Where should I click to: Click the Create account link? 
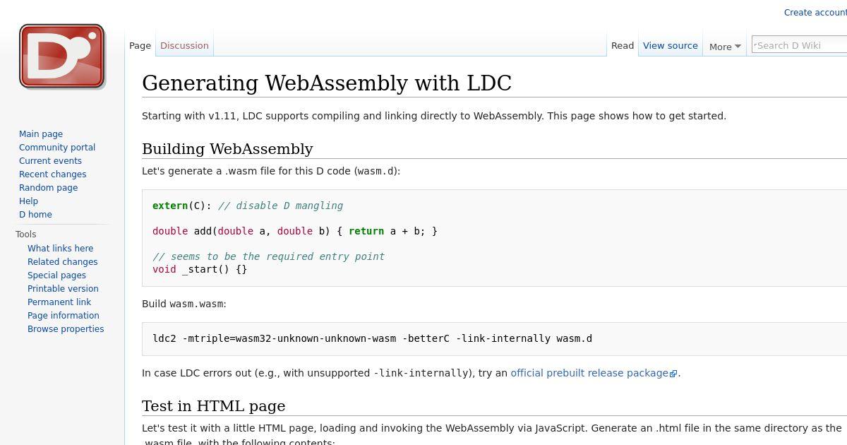pos(815,12)
